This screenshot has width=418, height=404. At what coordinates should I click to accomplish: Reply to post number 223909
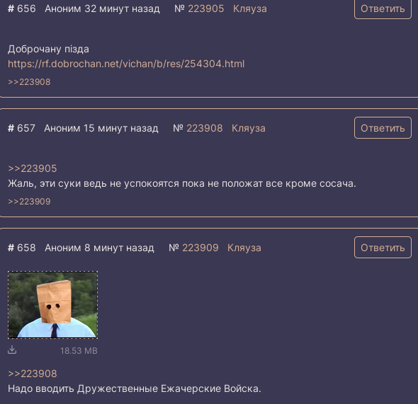[383, 248]
